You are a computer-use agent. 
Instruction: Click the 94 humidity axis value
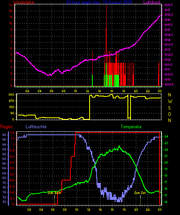pyautogui.click(x=4, y=144)
